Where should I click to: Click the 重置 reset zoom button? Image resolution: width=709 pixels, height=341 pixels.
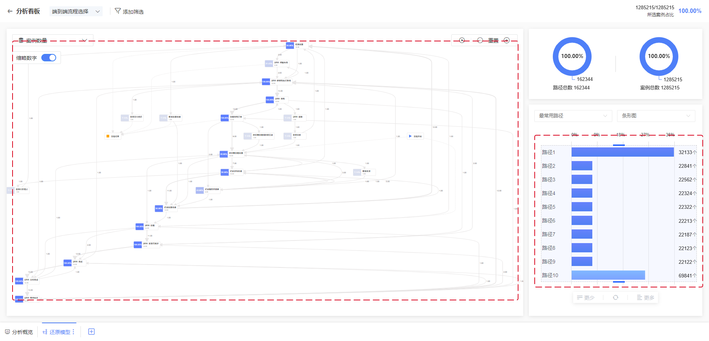pos(493,40)
